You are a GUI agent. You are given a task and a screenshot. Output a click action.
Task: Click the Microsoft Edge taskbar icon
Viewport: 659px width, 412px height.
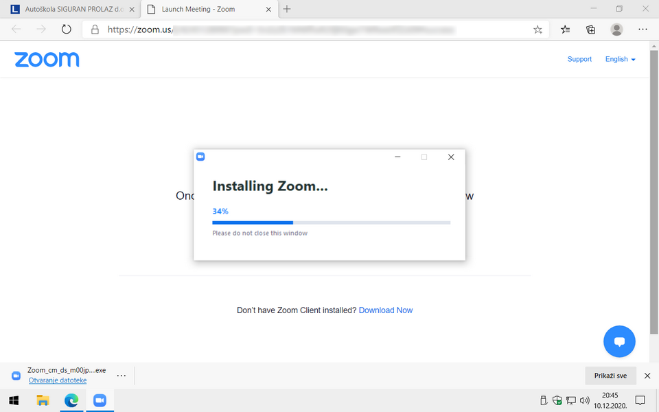pos(71,400)
